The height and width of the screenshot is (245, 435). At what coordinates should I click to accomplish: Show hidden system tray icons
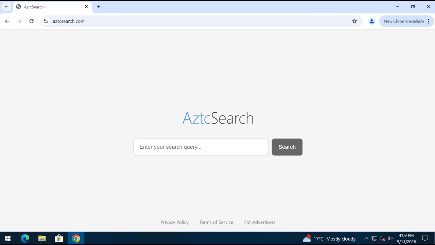coord(366,239)
